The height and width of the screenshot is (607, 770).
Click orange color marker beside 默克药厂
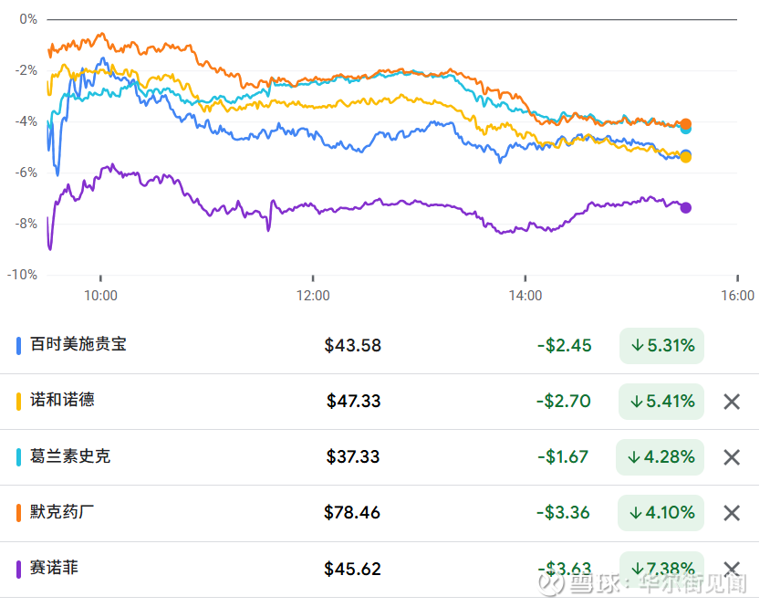tap(19, 513)
